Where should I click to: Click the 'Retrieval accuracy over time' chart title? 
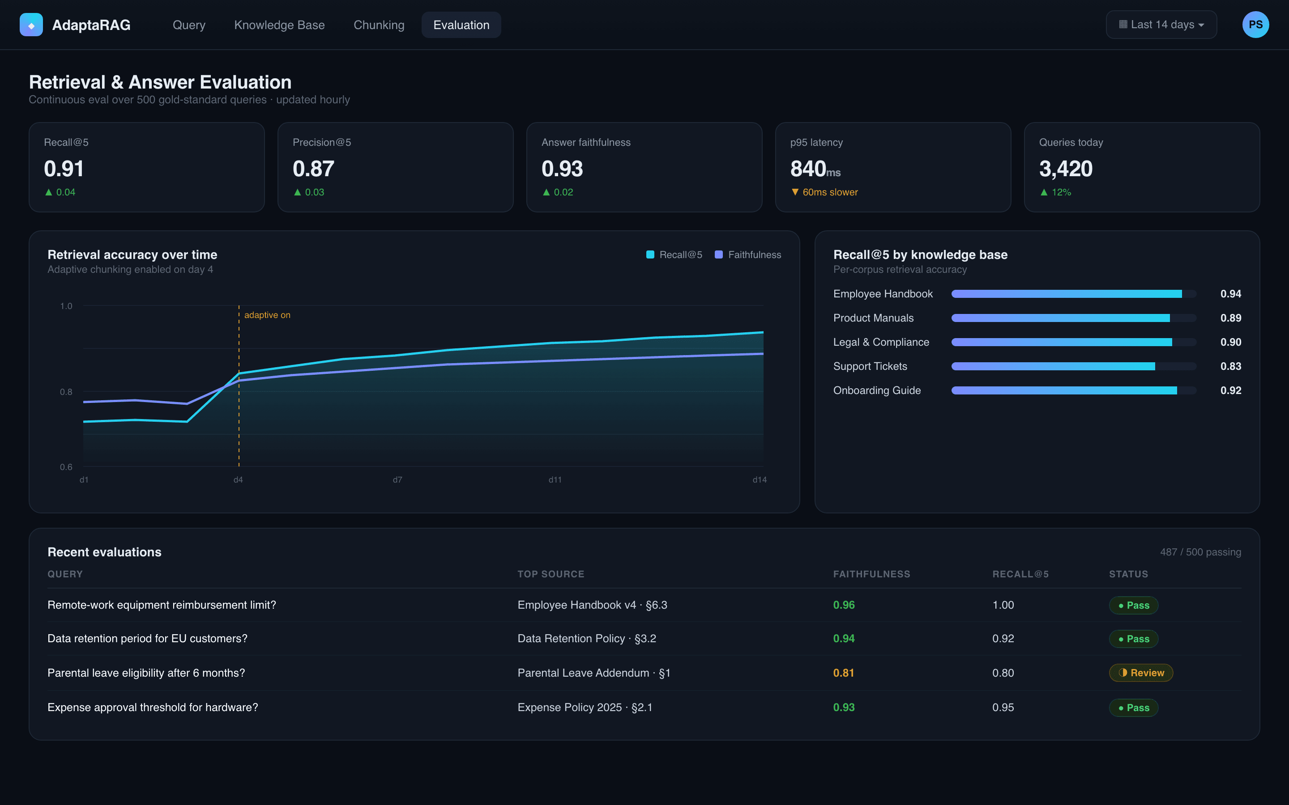click(x=132, y=254)
